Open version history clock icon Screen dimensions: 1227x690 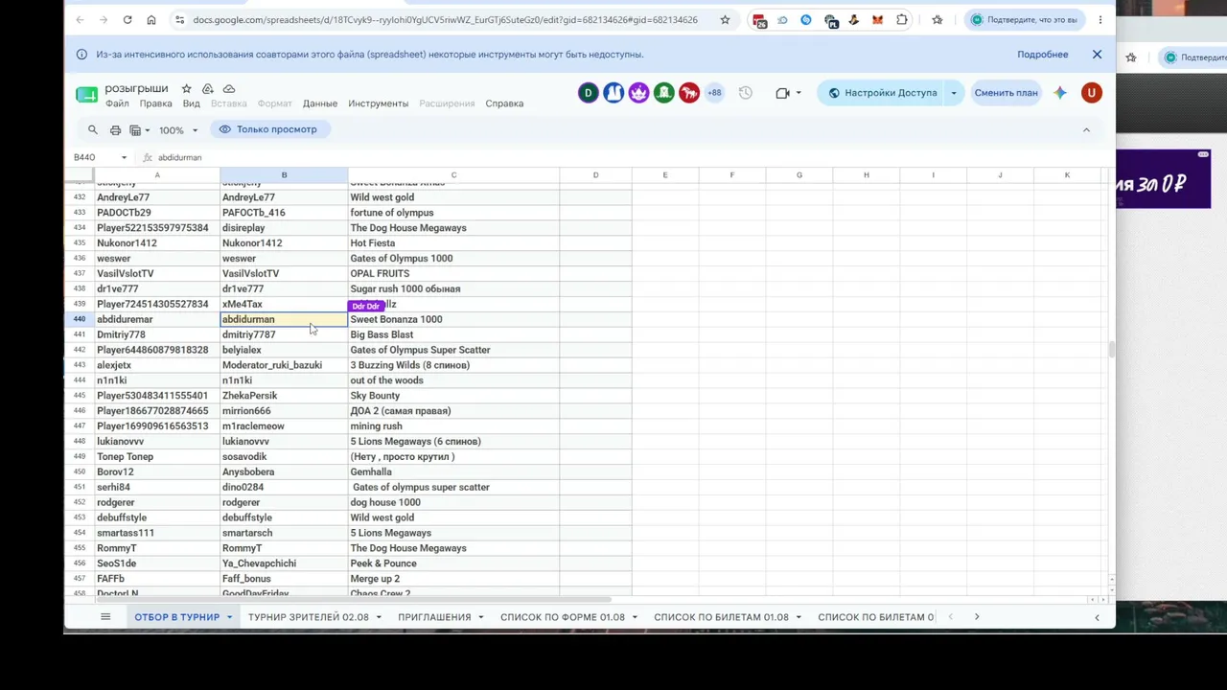coord(745,93)
